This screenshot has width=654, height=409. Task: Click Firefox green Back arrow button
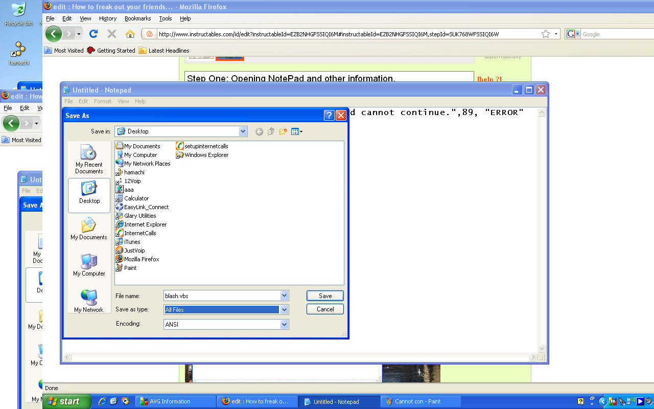(x=53, y=34)
